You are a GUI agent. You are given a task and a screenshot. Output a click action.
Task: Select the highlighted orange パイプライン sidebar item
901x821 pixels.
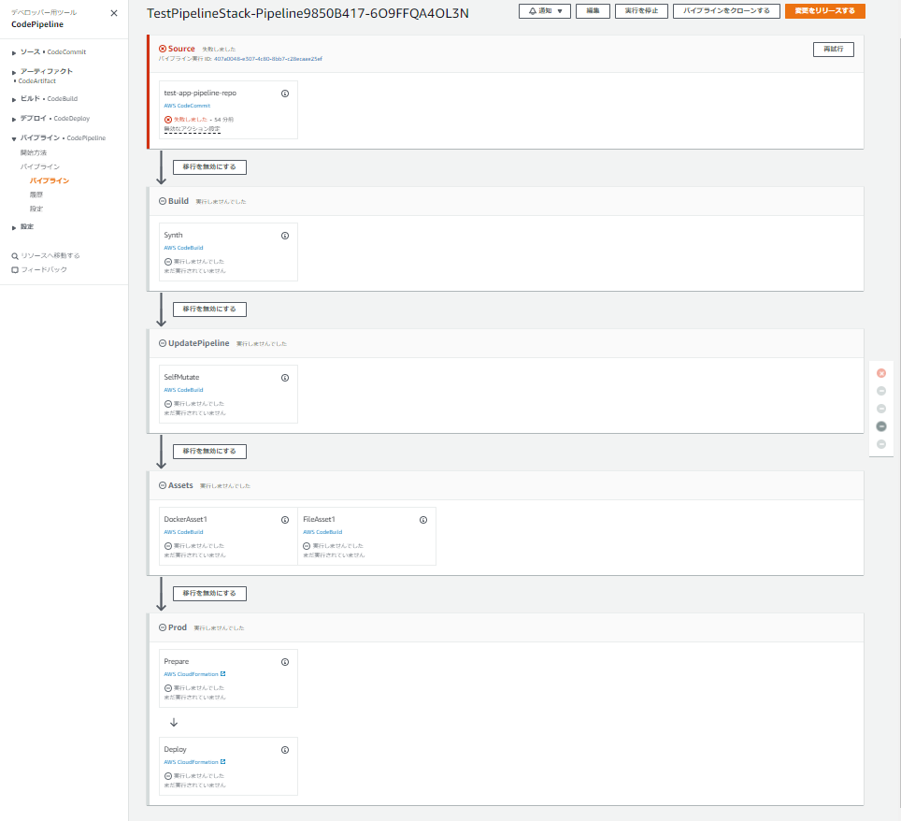50,180
